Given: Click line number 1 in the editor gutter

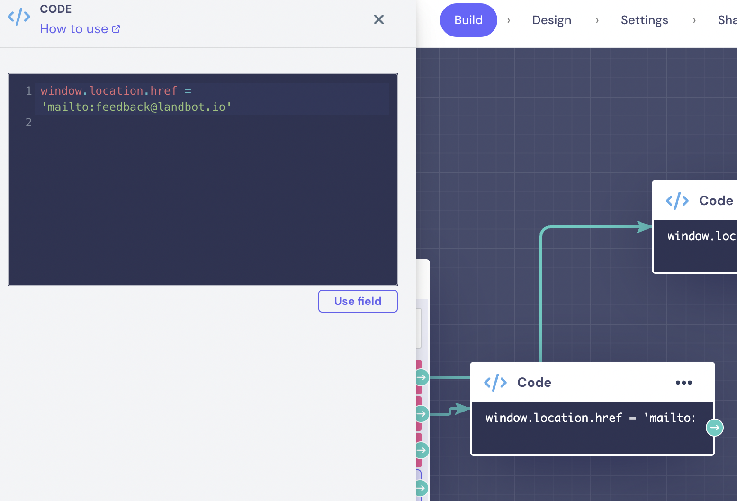Looking at the screenshot, I should (28, 91).
